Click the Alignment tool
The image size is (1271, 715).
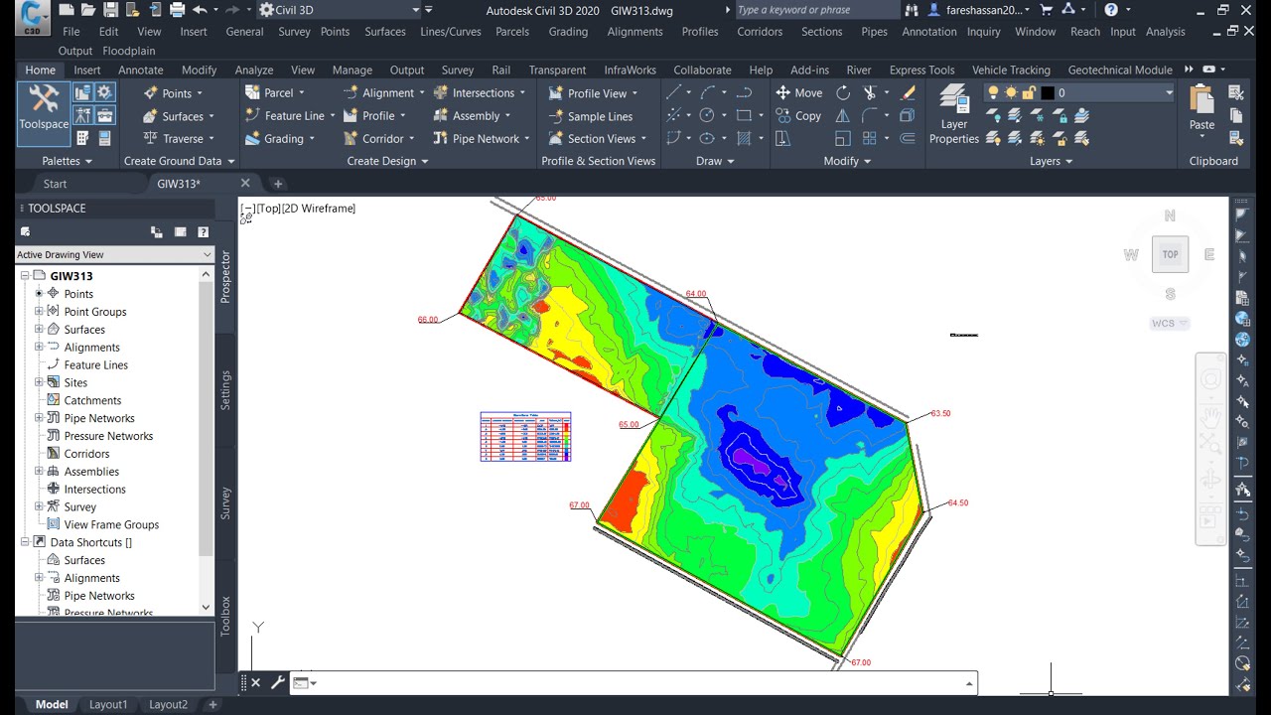tap(383, 93)
